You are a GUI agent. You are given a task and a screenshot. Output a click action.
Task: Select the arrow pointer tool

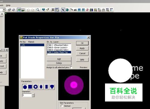click(x=63, y=10)
